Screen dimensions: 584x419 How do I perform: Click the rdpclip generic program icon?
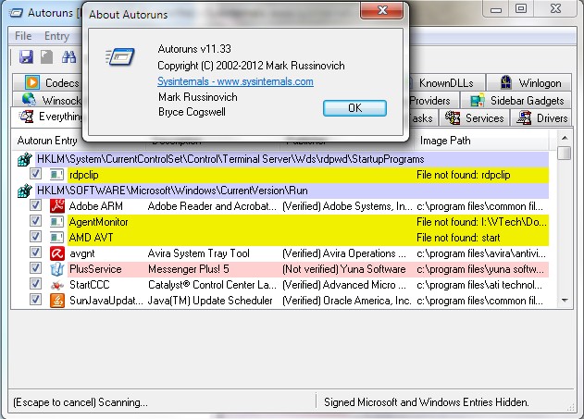pyautogui.click(x=57, y=175)
